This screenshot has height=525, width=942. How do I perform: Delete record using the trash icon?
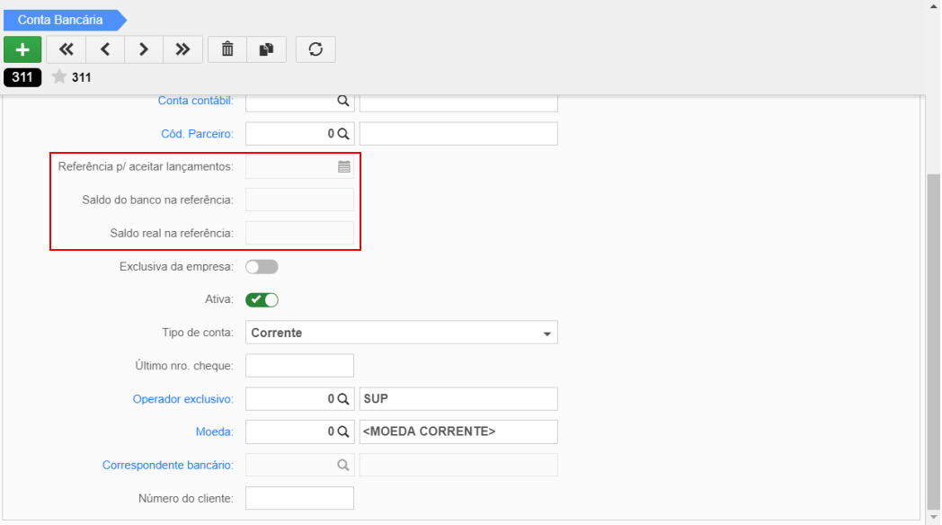227,49
